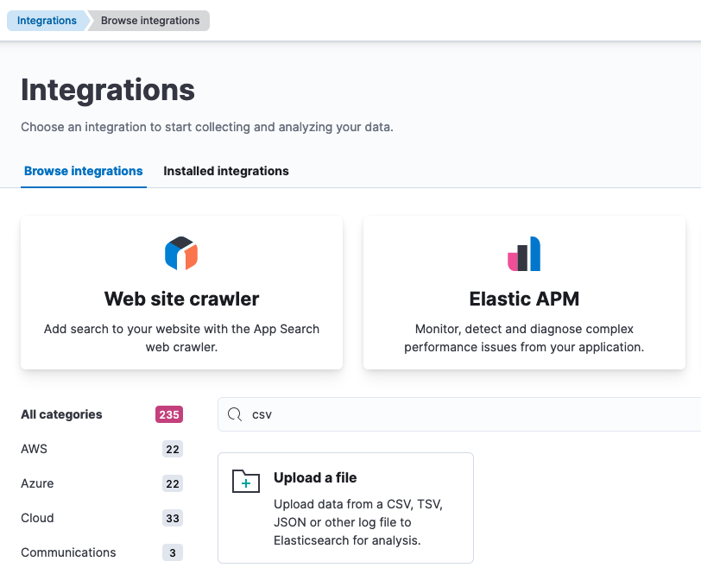The height and width of the screenshot is (574, 701).
Task: Go to the Integrations breadcrumb link
Action: [x=47, y=21]
